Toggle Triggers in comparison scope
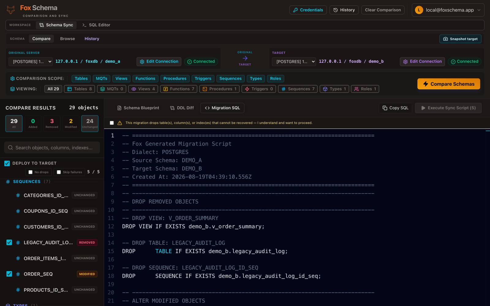The width and height of the screenshot is (490, 306). (203, 79)
